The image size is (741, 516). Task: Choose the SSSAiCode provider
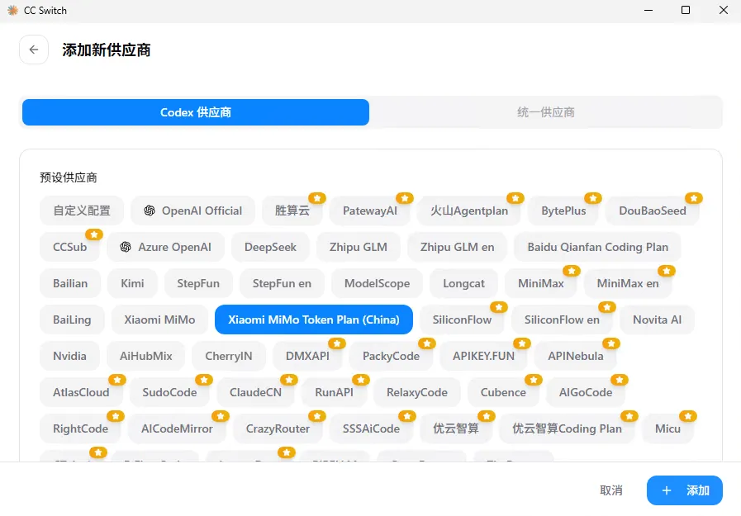pos(372,428)
